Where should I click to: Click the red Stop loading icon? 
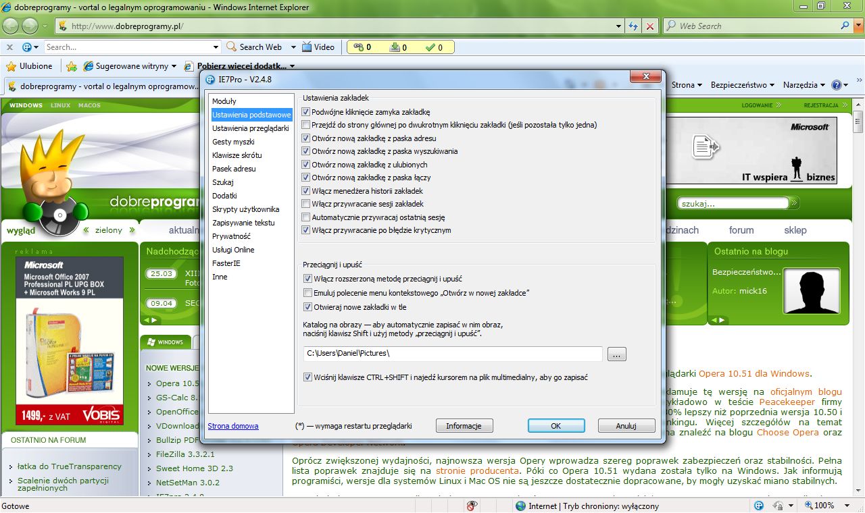point(649,26)
